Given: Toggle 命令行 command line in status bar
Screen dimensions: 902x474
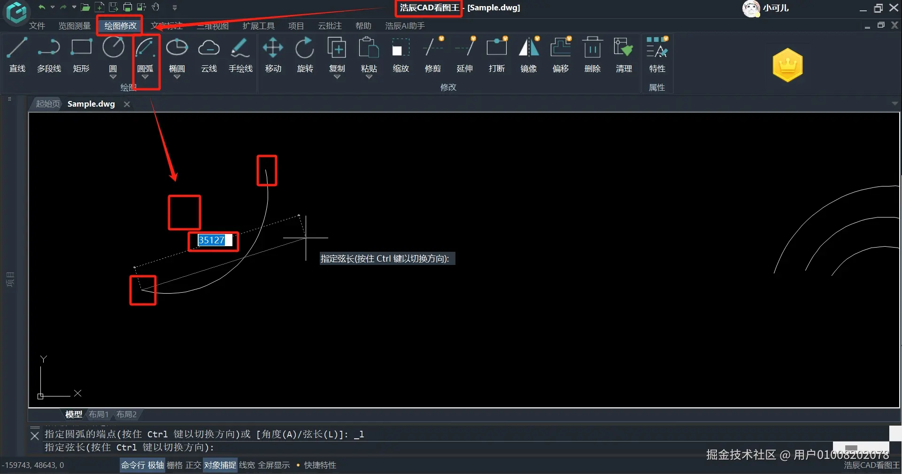Looking at the screenshot, I should tap(133, 465).
